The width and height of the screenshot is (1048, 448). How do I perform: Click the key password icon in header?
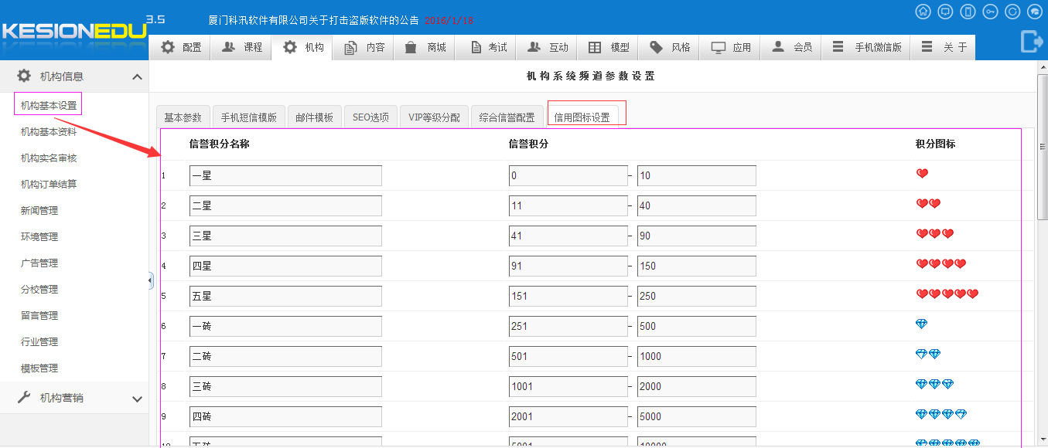(990, 12)
